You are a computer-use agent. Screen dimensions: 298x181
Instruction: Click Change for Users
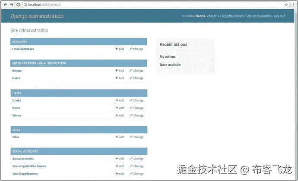[136, 78]
